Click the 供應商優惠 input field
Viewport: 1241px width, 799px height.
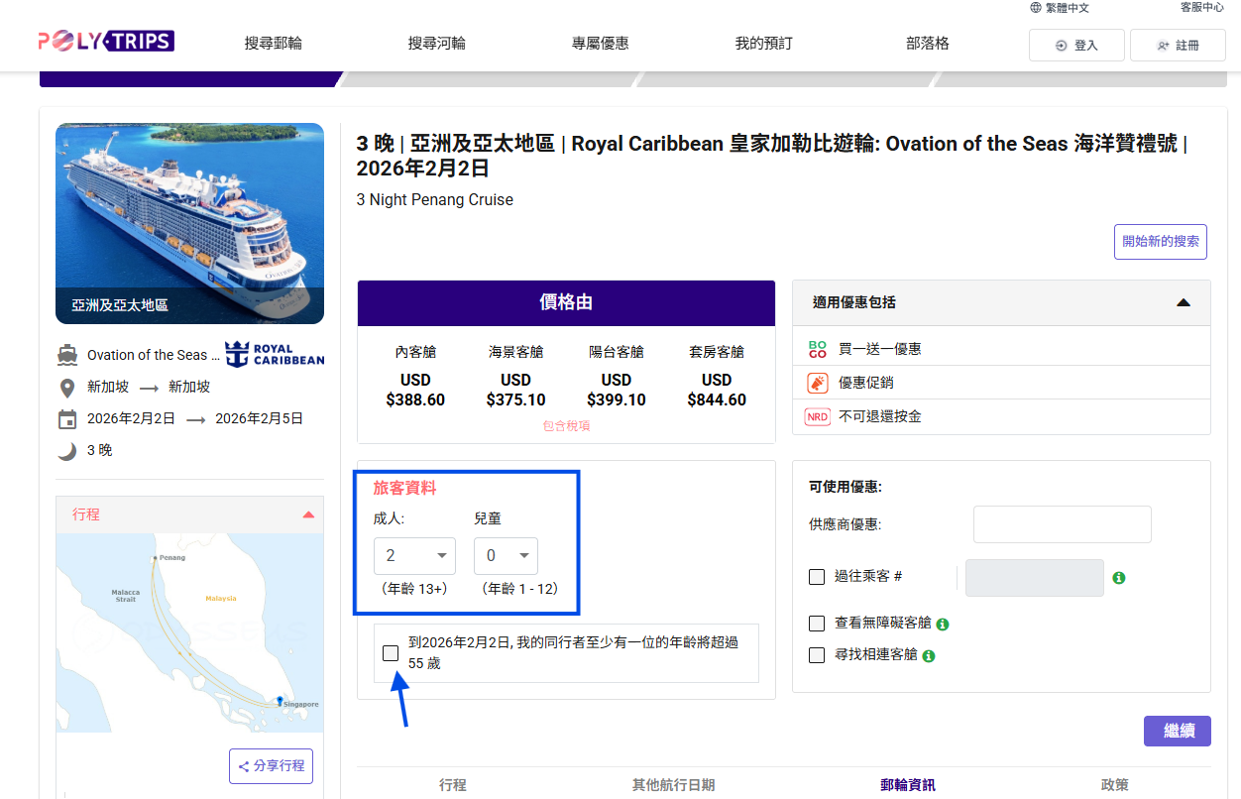[1062, 524]
